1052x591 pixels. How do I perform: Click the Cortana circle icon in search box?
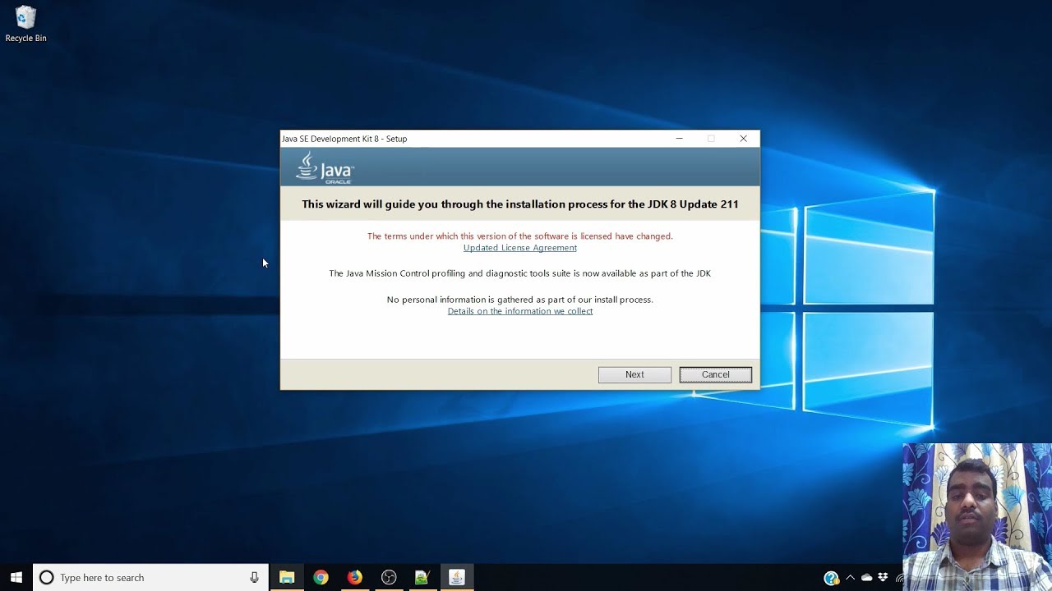click(47, 578)
